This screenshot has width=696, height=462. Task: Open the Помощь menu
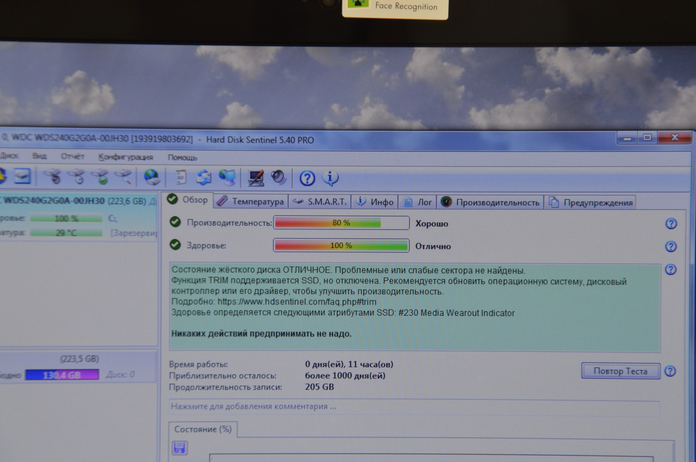[x=183, y=157]
